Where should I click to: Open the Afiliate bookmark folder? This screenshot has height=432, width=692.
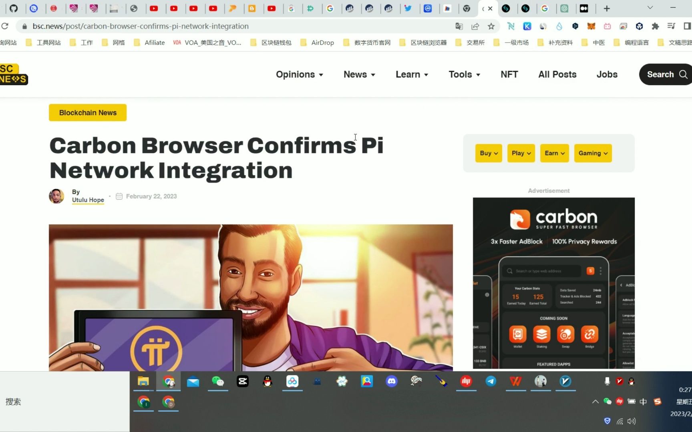[x=149, y=43]
